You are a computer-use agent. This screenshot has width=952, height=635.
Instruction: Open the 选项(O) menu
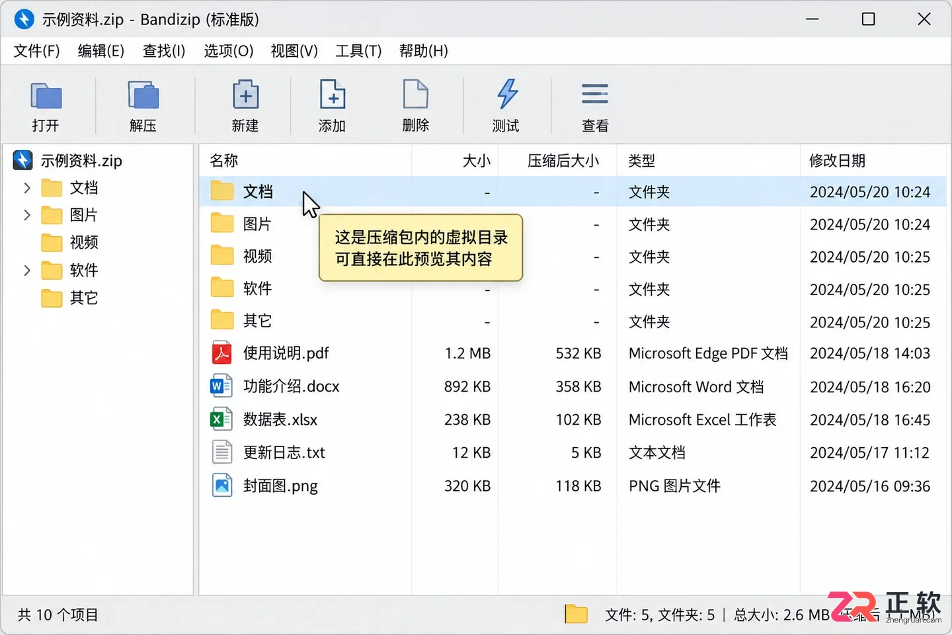229,51
